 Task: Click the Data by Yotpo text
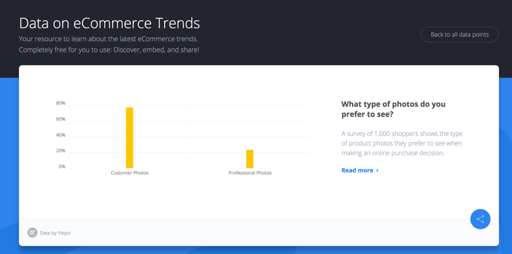tap(55, 233)
